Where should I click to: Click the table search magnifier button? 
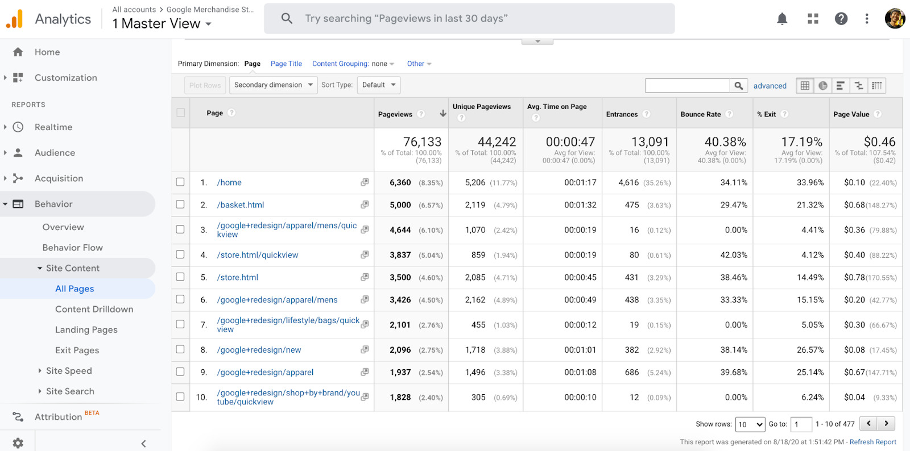[x=738, y=86]
